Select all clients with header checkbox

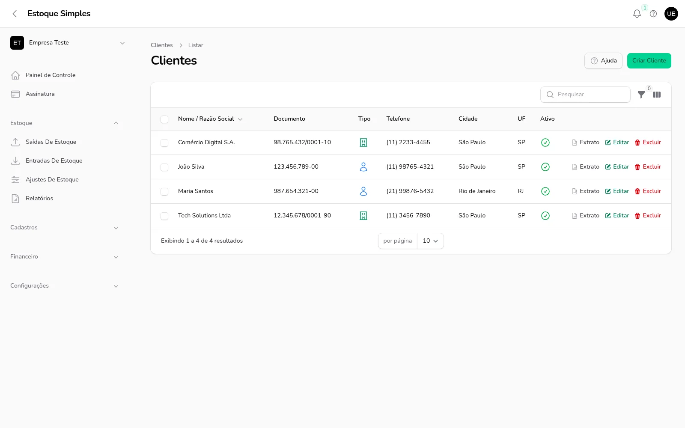click(164, 119)
